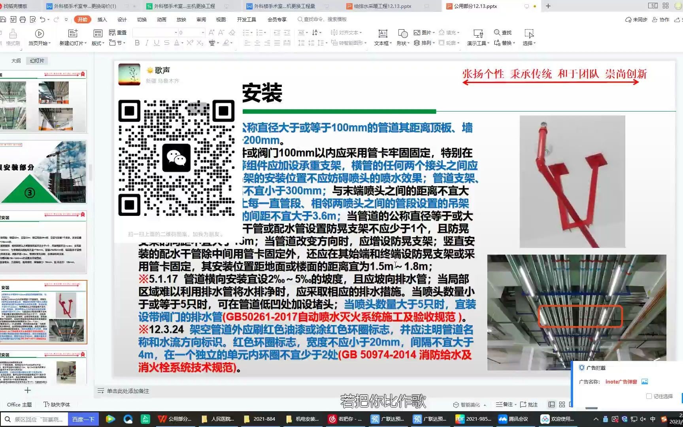Click the notes field 单击此处添加备注

coord(128,391)
